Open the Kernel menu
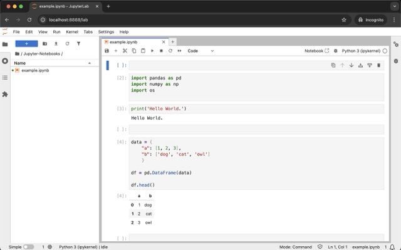The height and width of the screenshot is (250, 401). 72,32
